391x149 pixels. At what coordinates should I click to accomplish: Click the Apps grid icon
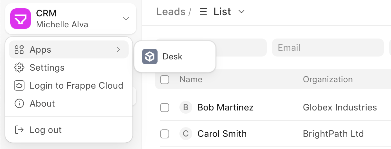pyautogui.click(x=19, y=49)
